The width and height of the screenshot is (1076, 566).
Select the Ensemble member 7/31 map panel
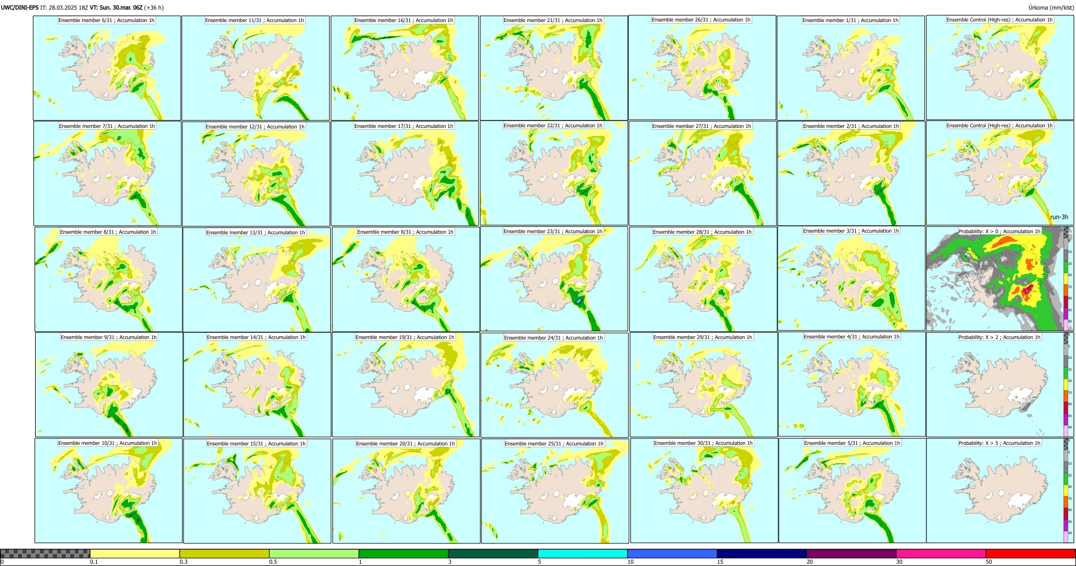click(108, 174)
